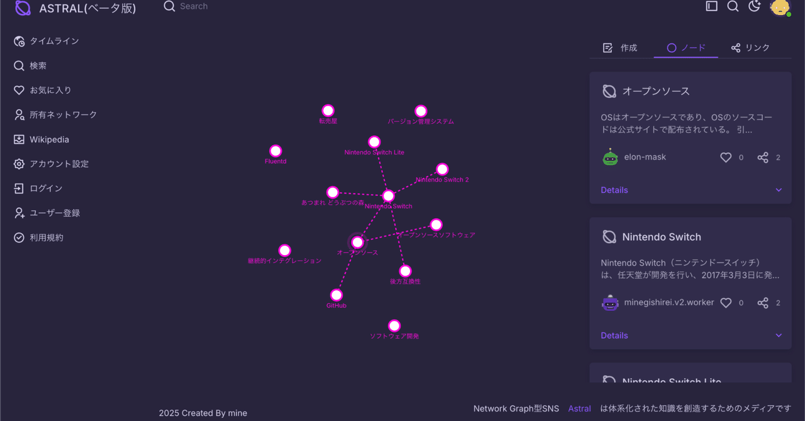The image size is (805, 421).
Task: Click the リンク share-nodes tab icon
Action: click(736, 48)
